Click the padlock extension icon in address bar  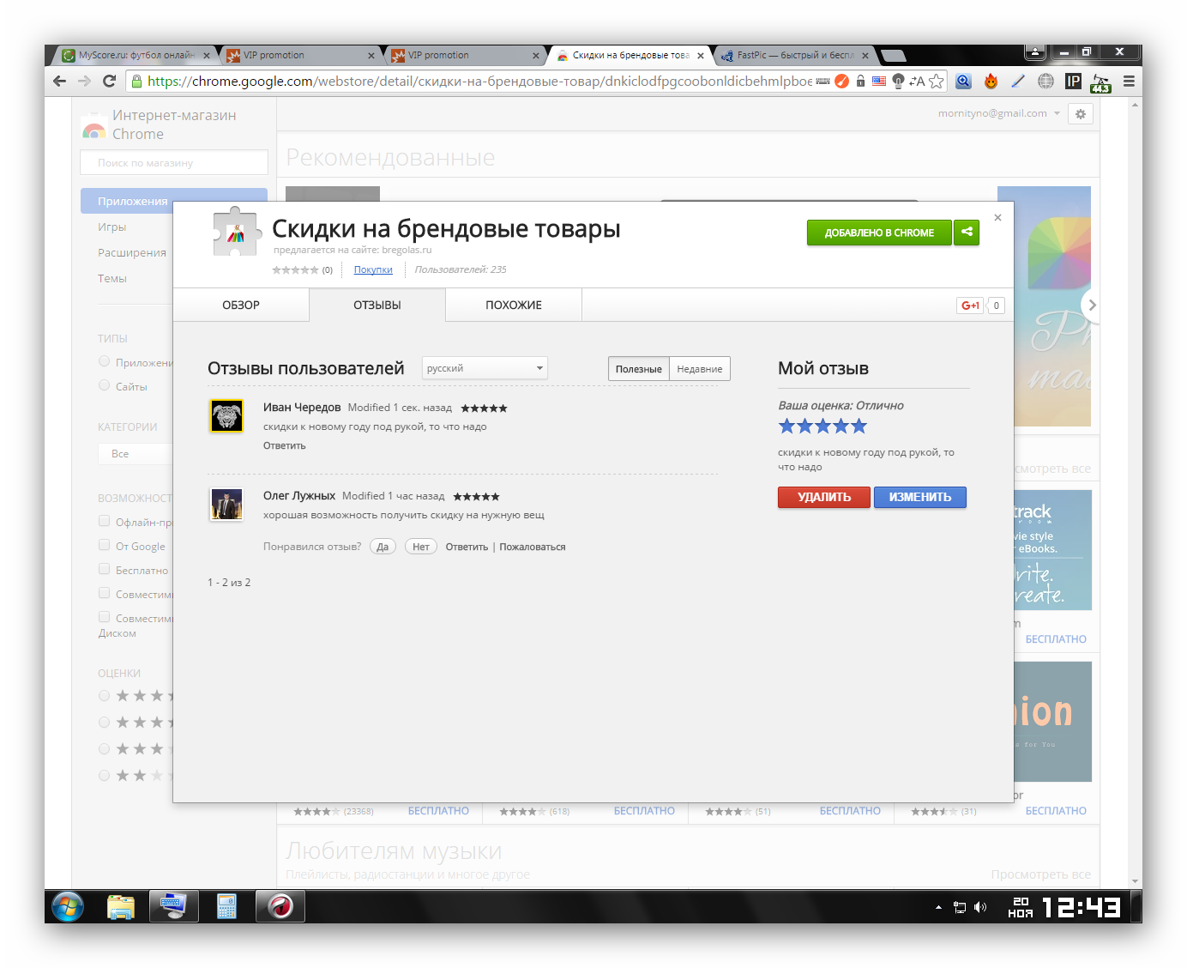pos(860,81)
